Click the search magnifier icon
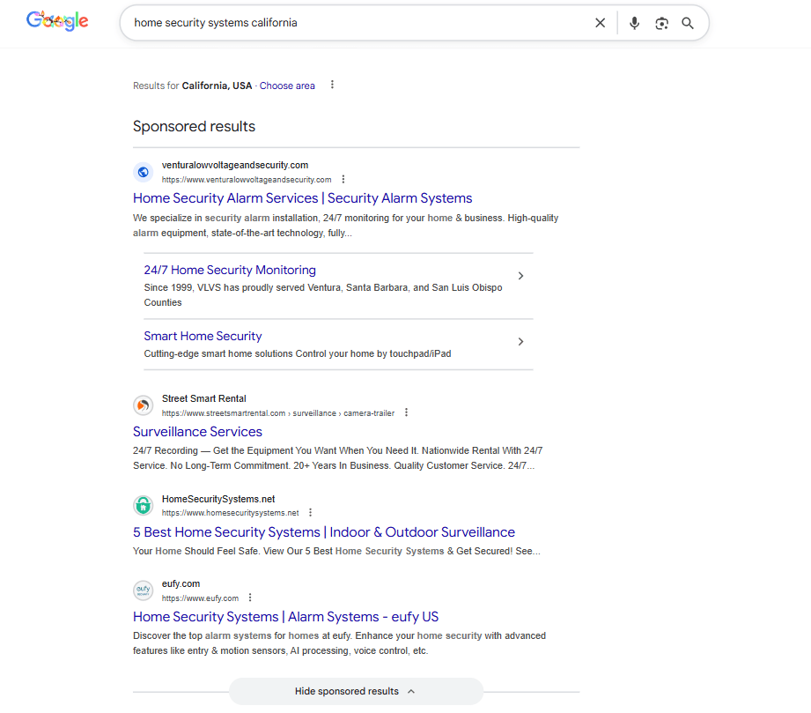The width and height of the screenshot is (811, 713). coord(688,23)
